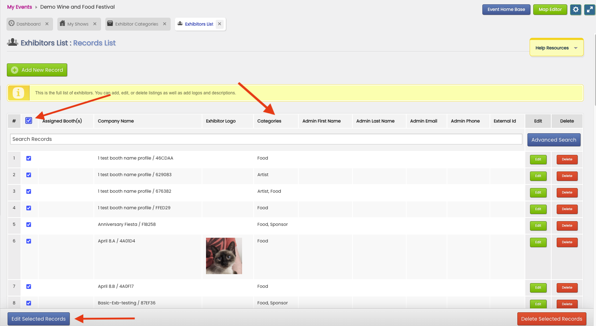596x326 pixels.
Task: Open the My Events breadcrumb link
Action: tap(19, 7)
